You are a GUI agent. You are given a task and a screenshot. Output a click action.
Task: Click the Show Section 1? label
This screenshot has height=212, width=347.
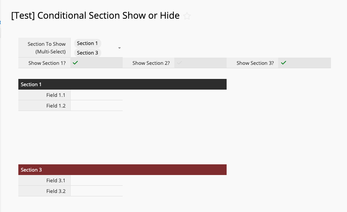[47, 63]
